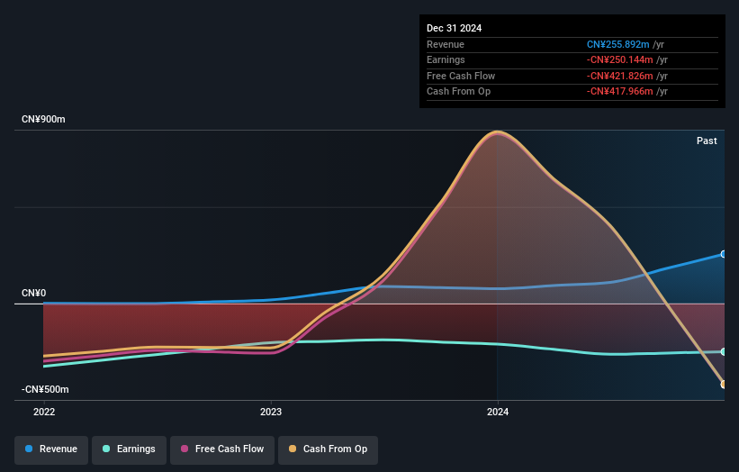Image resolution: width=739 pixels, height=472 pixels.
Task: Click the 2022 x-axis label
Action: coord(44,413)
